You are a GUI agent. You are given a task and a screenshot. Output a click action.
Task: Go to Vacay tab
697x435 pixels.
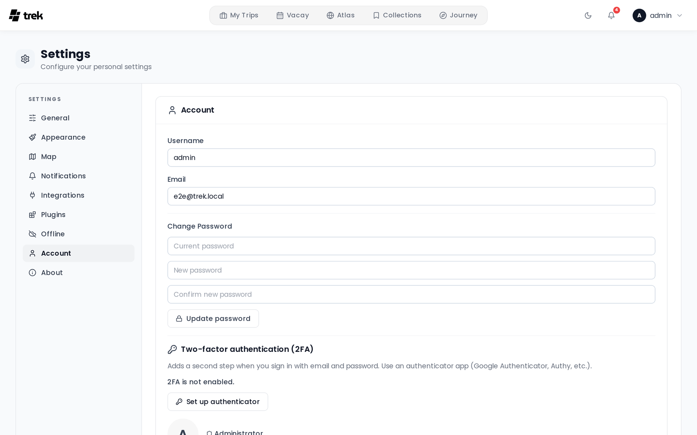pos(293,15)
